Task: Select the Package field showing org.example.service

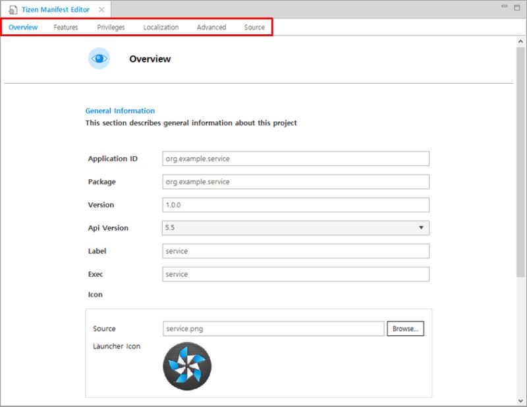Action: 295,182
